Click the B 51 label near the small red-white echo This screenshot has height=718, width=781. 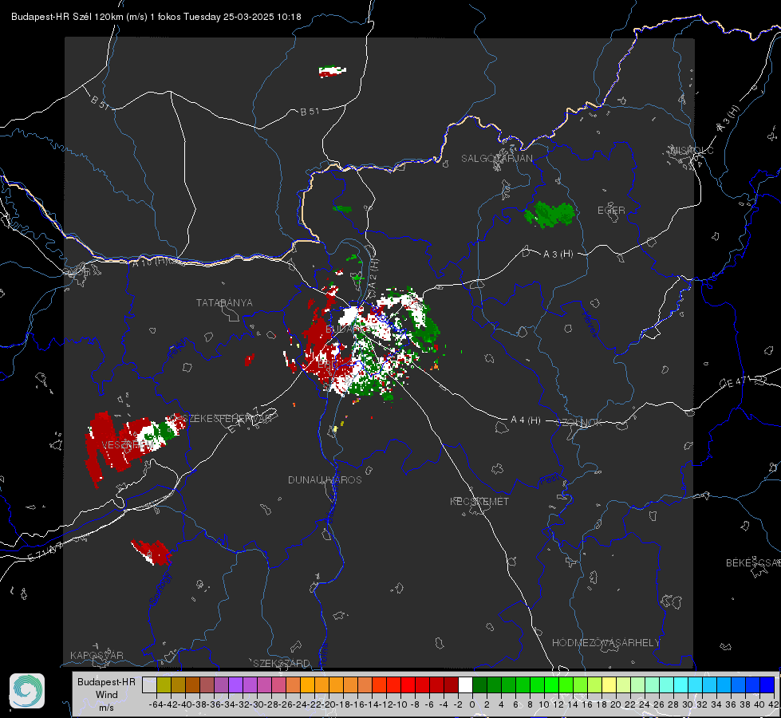[x=310, y=112]
